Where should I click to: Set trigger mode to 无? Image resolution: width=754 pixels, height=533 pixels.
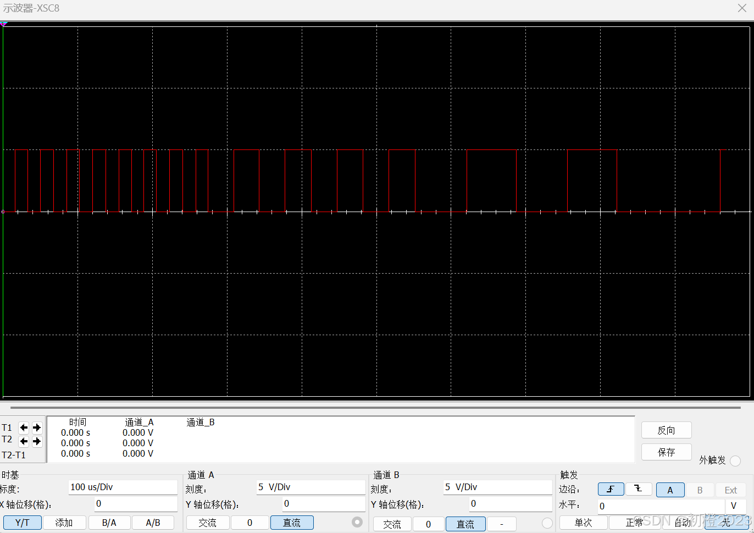tap(725, 523)
